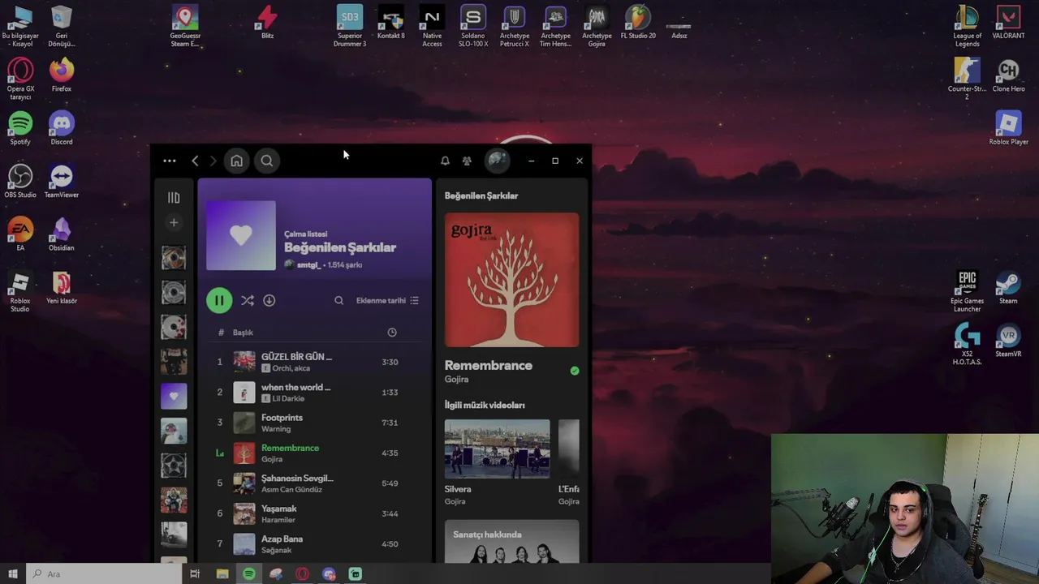Image resolution: width=1039 pixels, height=584 pixels.
Task: Click Opera icon on taskbar
Action: (x=302, y=573)
